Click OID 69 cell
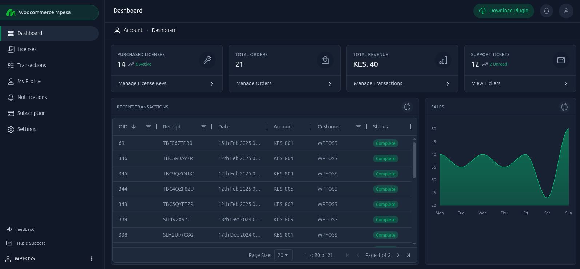 (122, 143)
